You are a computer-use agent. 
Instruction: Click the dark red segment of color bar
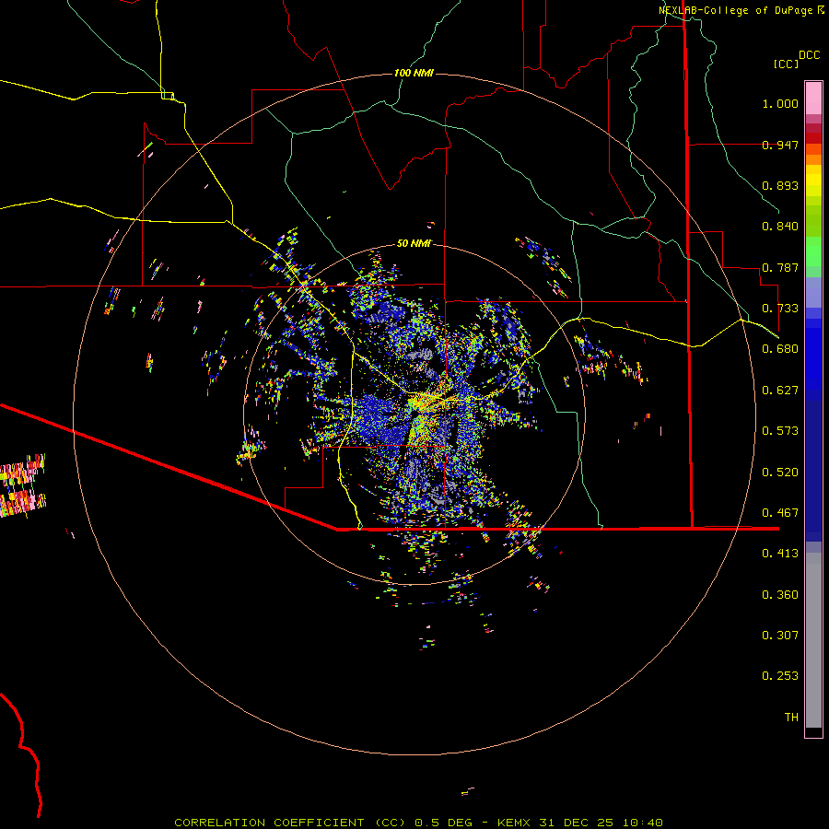(x=813, y=138)
